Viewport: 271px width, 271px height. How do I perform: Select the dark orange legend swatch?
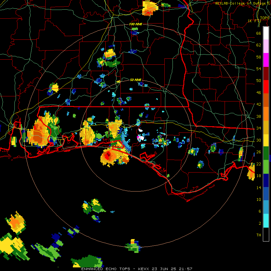[x=266, y=100]
